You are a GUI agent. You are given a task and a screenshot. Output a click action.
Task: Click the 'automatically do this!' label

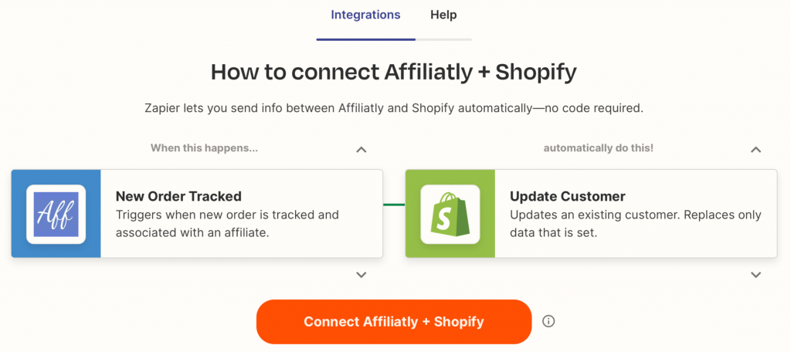[599, 148]
